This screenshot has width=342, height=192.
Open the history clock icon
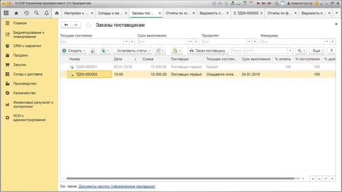point(26,13)
